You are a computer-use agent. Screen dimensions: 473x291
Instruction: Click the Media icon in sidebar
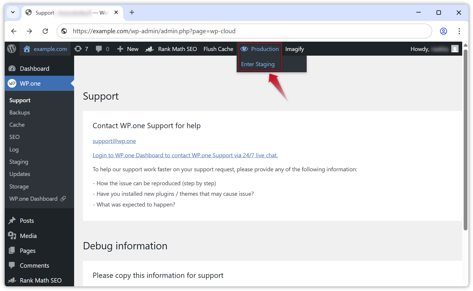click(x=12, y=235)
